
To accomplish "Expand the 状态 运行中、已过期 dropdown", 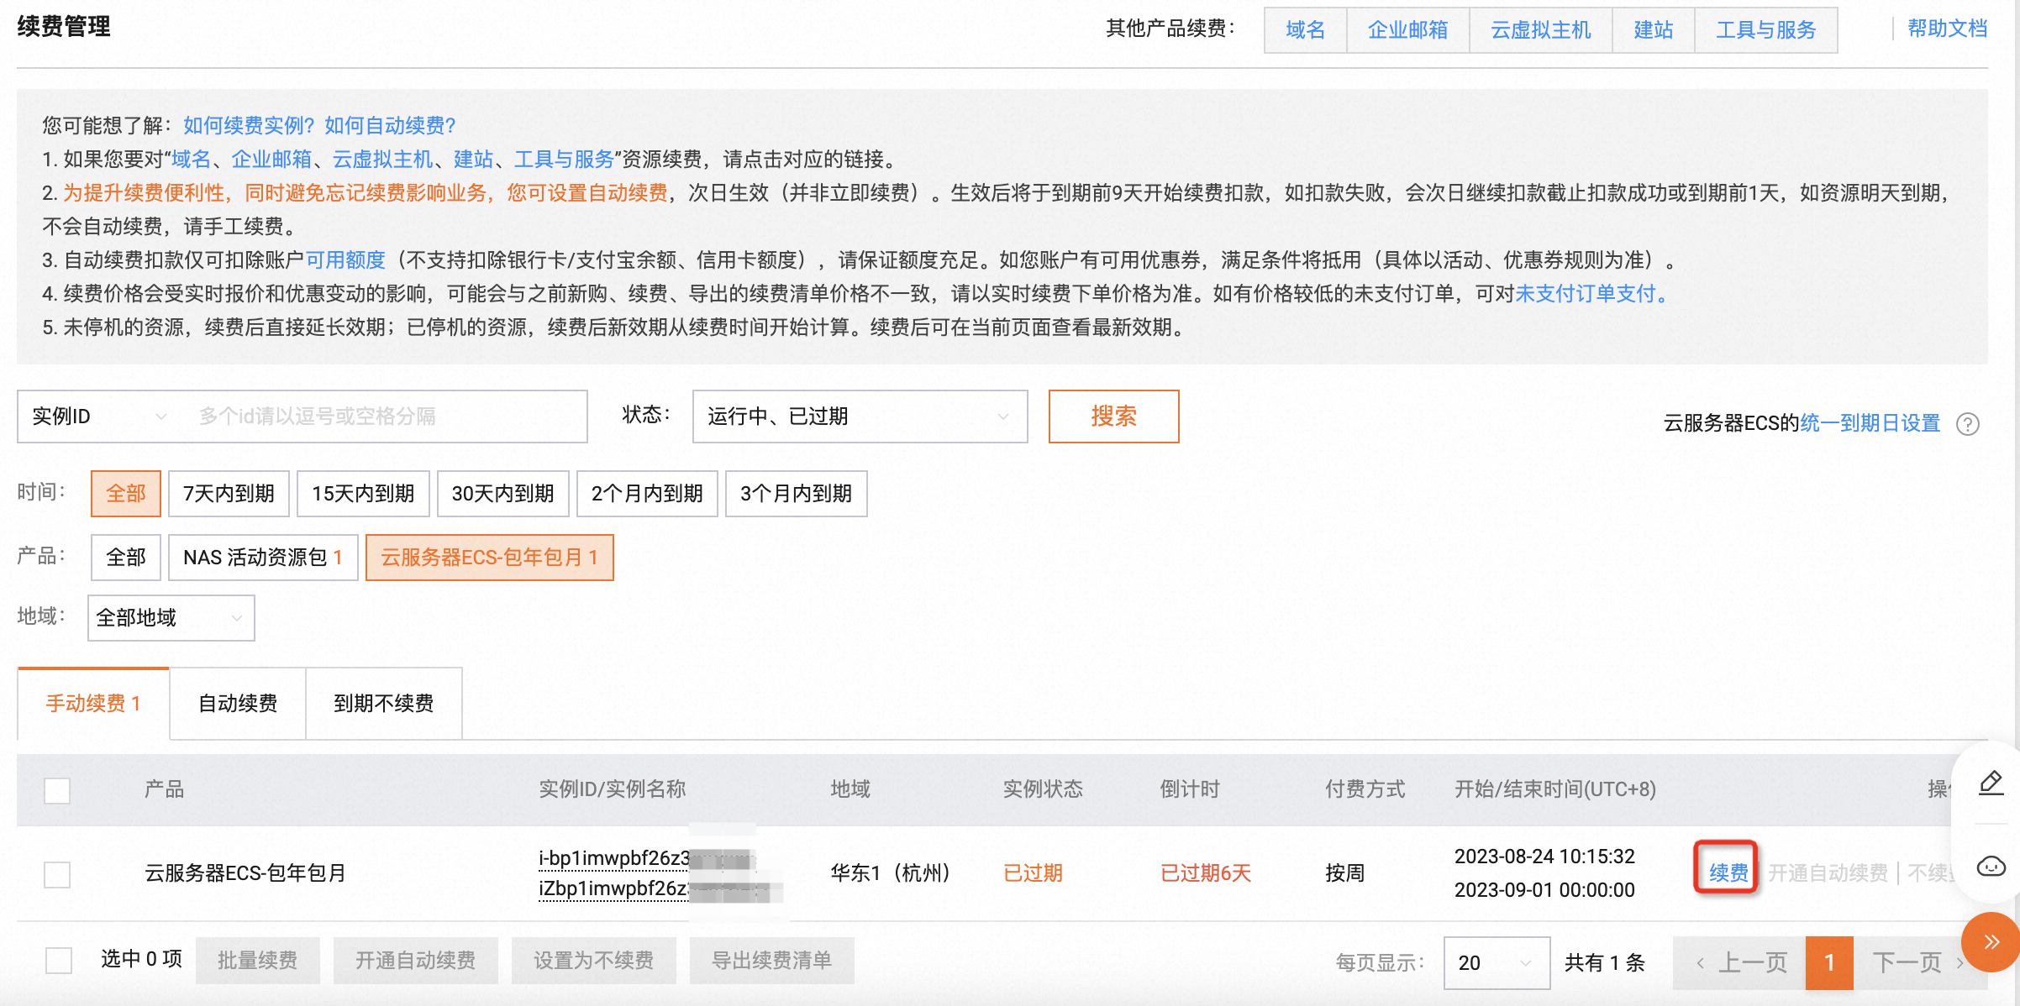I will (859, 417).
